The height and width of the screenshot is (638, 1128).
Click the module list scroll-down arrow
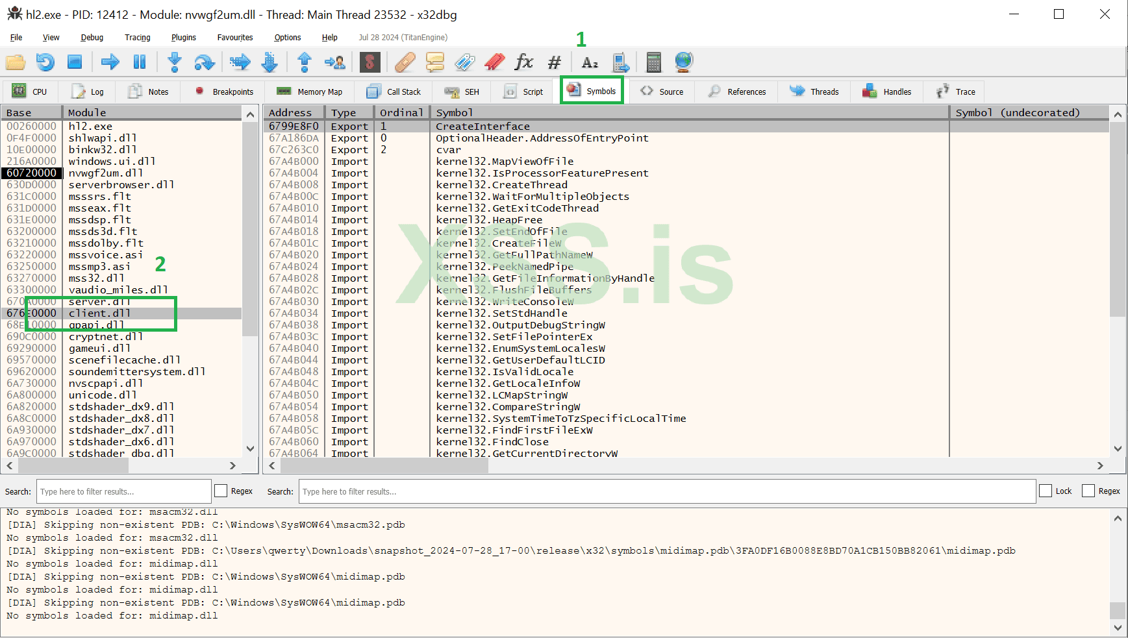(250, 448)
